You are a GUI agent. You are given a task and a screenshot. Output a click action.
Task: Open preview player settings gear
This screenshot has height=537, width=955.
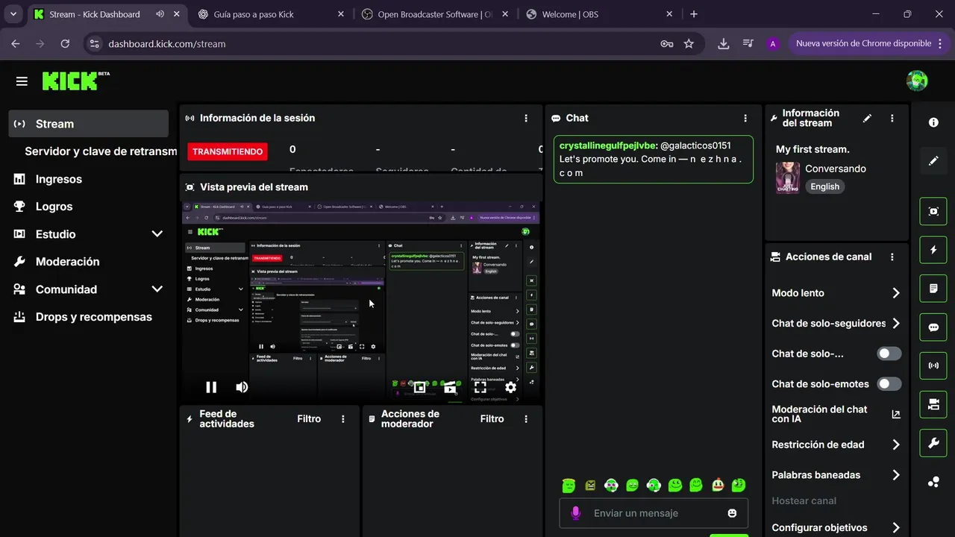click(x=510, y=387)
